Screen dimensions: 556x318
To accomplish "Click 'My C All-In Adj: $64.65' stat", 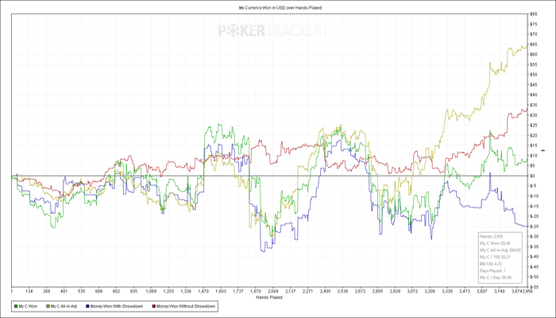I will point(500,250).
